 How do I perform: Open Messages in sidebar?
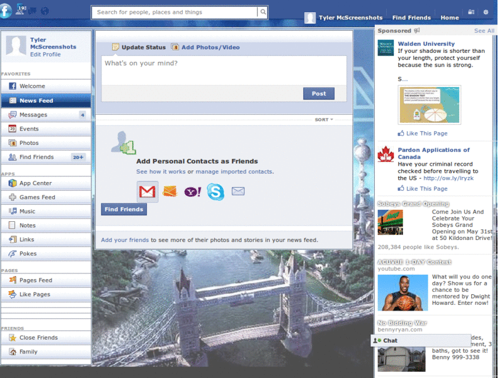pos(46,115)
